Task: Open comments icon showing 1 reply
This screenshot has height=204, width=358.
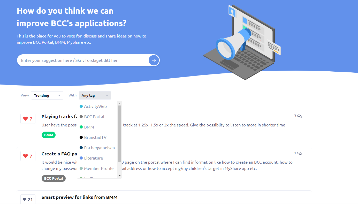Action: click(x=299, y=153)
